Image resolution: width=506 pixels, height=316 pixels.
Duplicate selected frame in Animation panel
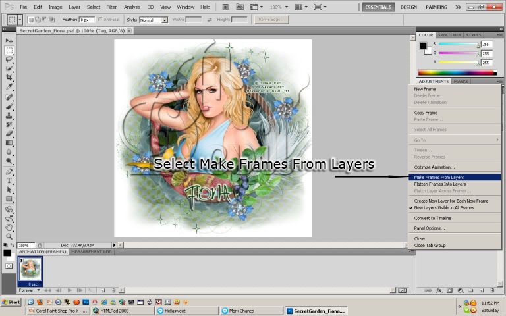click(103, 290)
